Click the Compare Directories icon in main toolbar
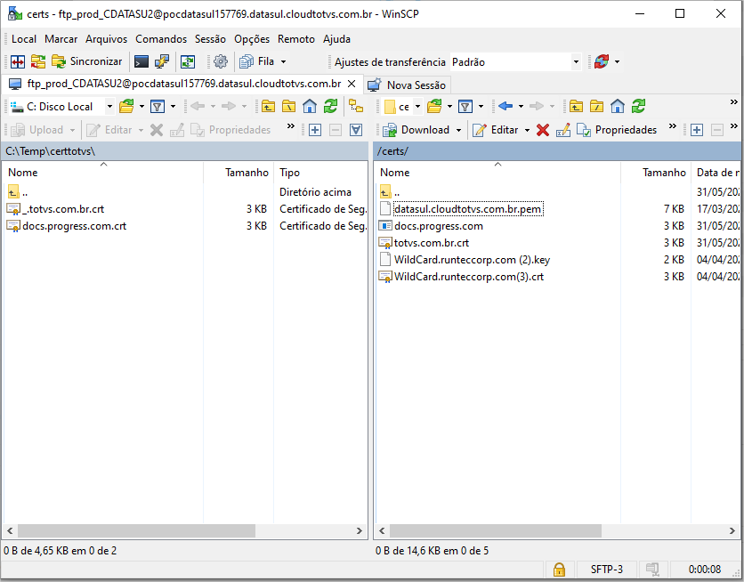 point(18,61)
